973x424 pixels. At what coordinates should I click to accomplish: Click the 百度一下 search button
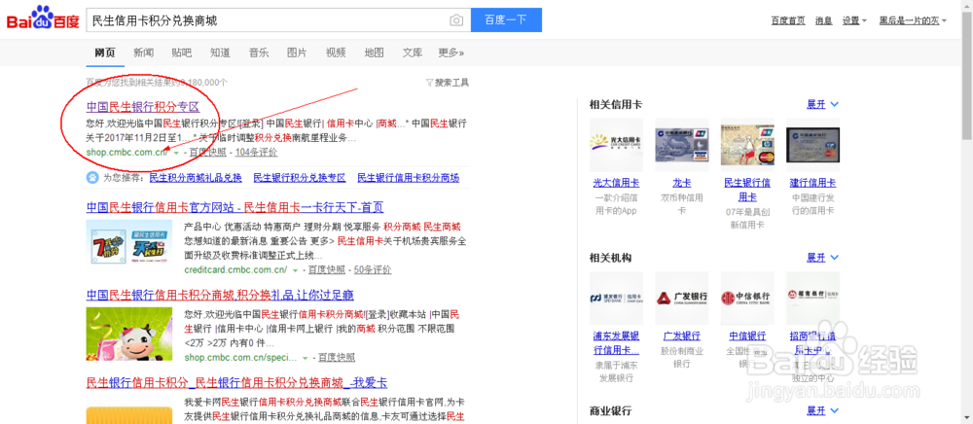[506, 19]
